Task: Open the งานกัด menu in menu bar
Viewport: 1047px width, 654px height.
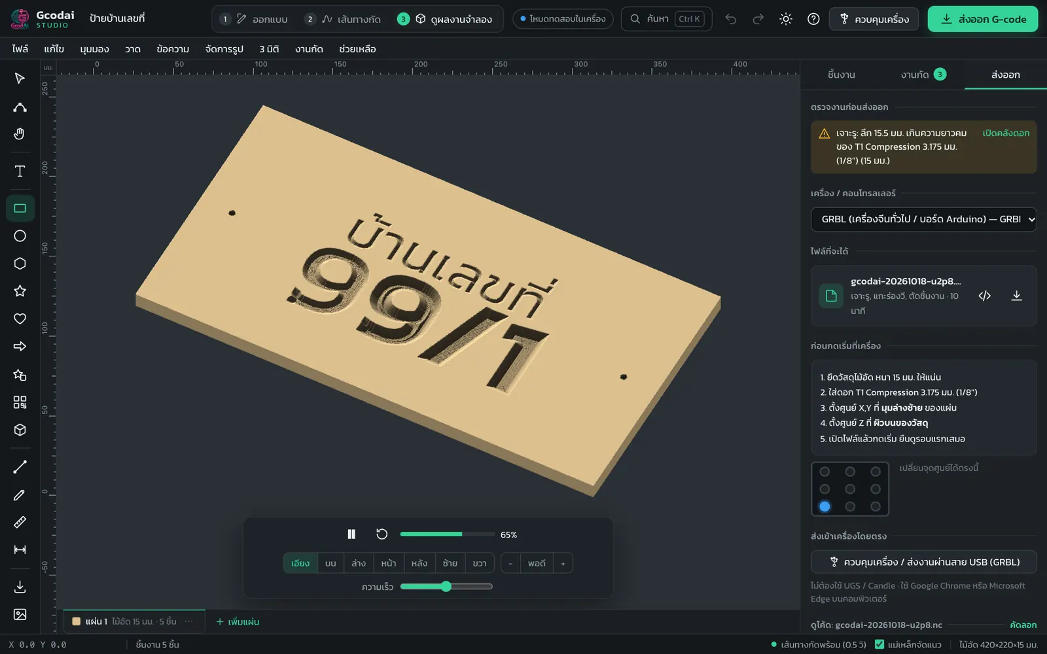Action: (309, 49)
